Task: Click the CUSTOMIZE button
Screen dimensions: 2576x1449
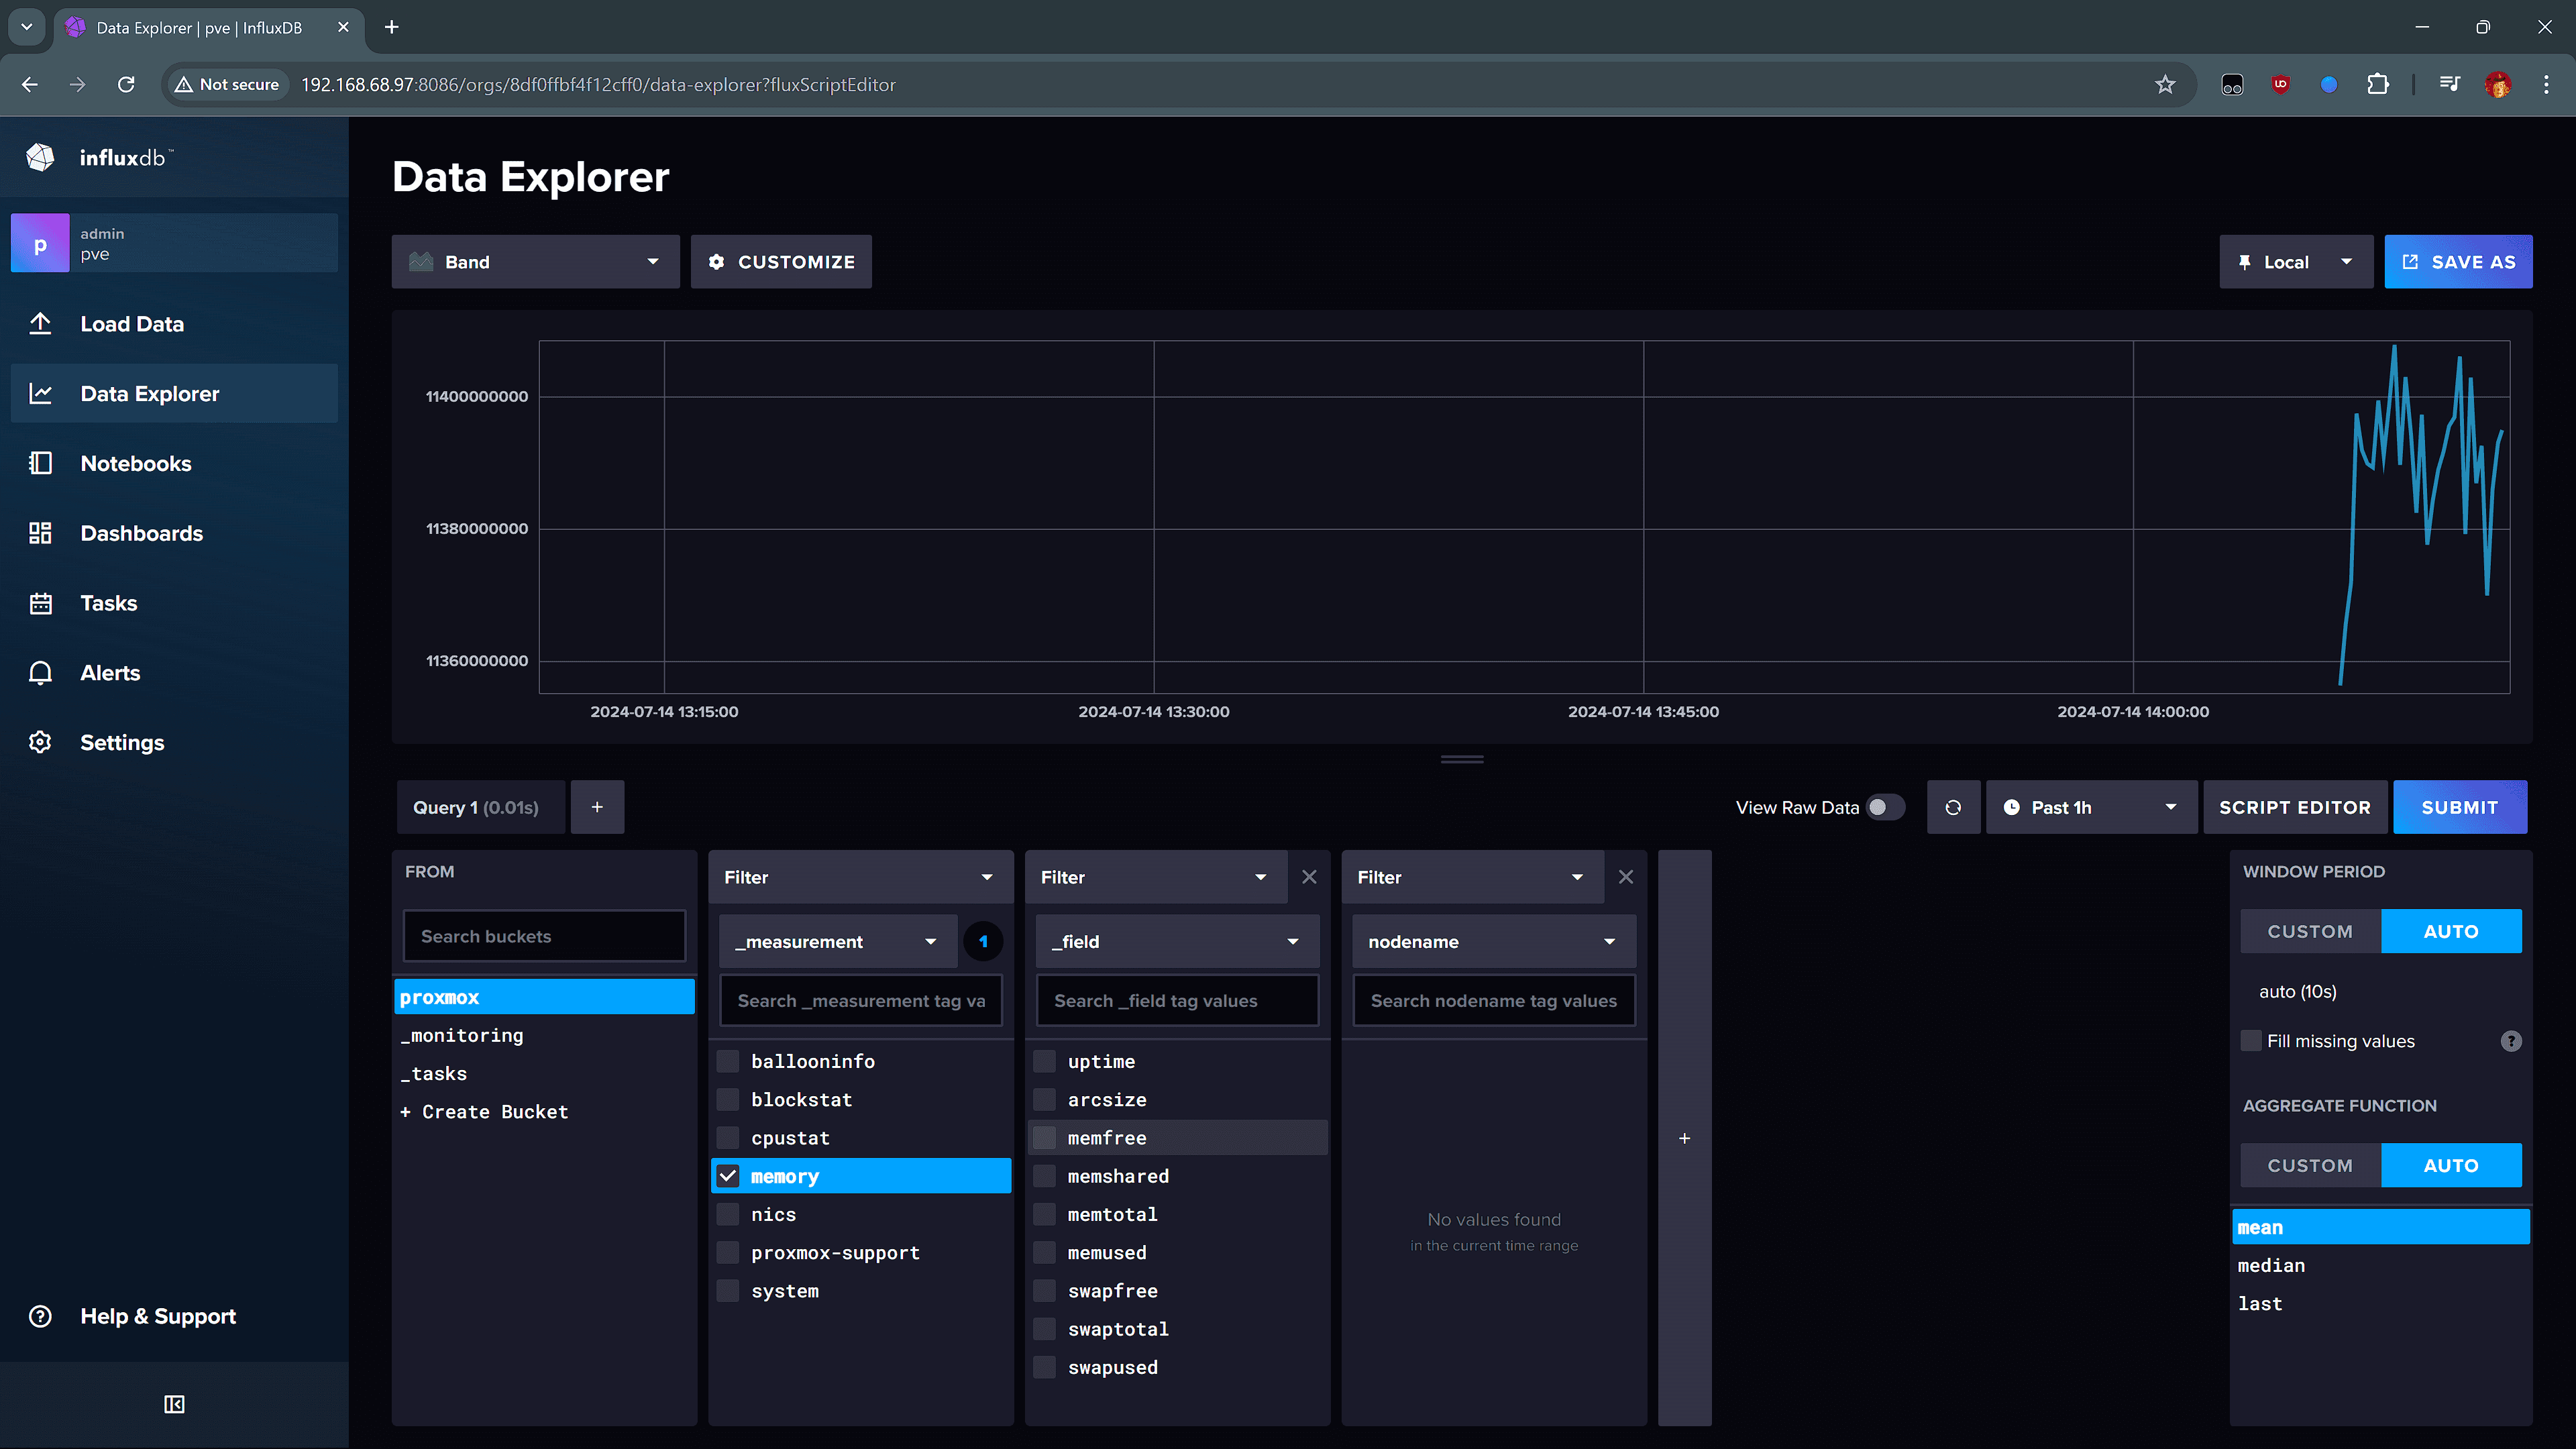Action: pos(780,262)
